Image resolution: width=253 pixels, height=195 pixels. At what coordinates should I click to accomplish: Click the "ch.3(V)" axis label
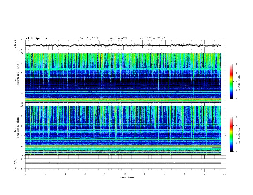pos(15,163)
